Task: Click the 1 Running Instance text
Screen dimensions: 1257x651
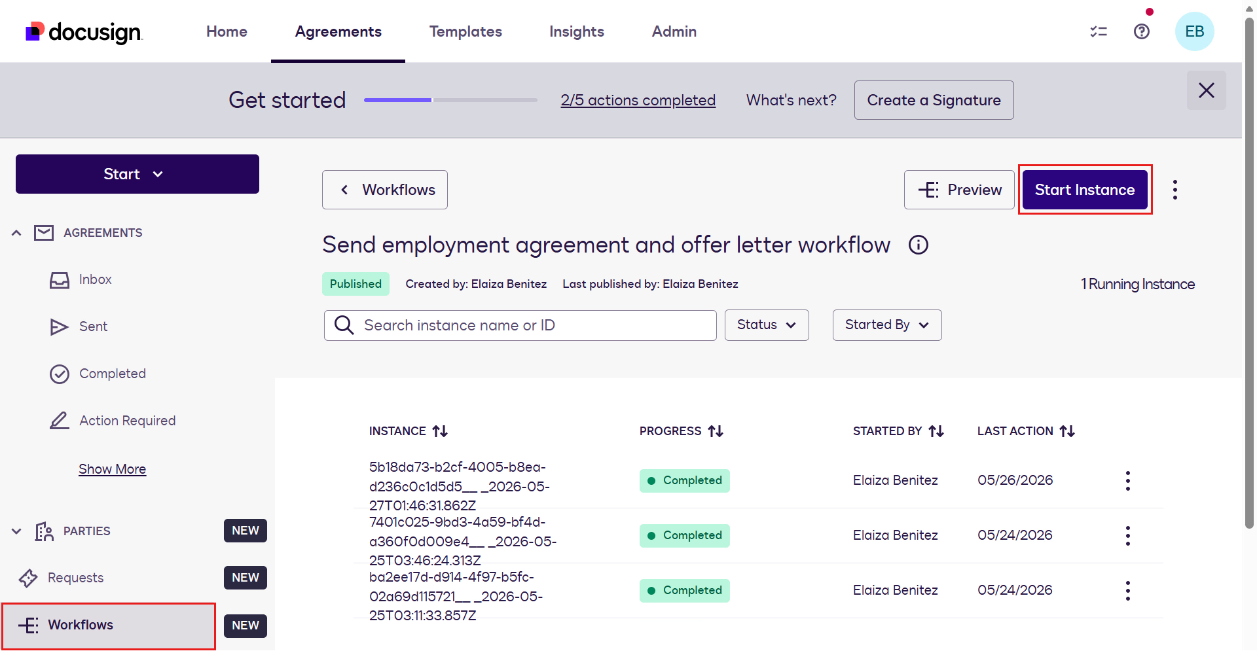Action: point(1138,284)
